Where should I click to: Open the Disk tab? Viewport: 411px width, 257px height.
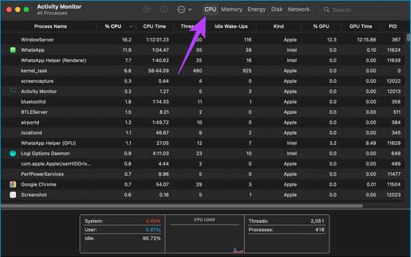tap(277, 9)
